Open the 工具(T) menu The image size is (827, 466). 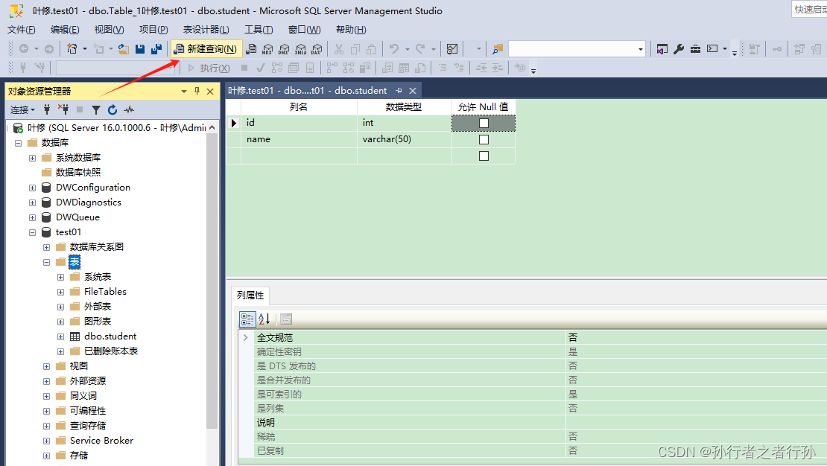click(257, 30)
